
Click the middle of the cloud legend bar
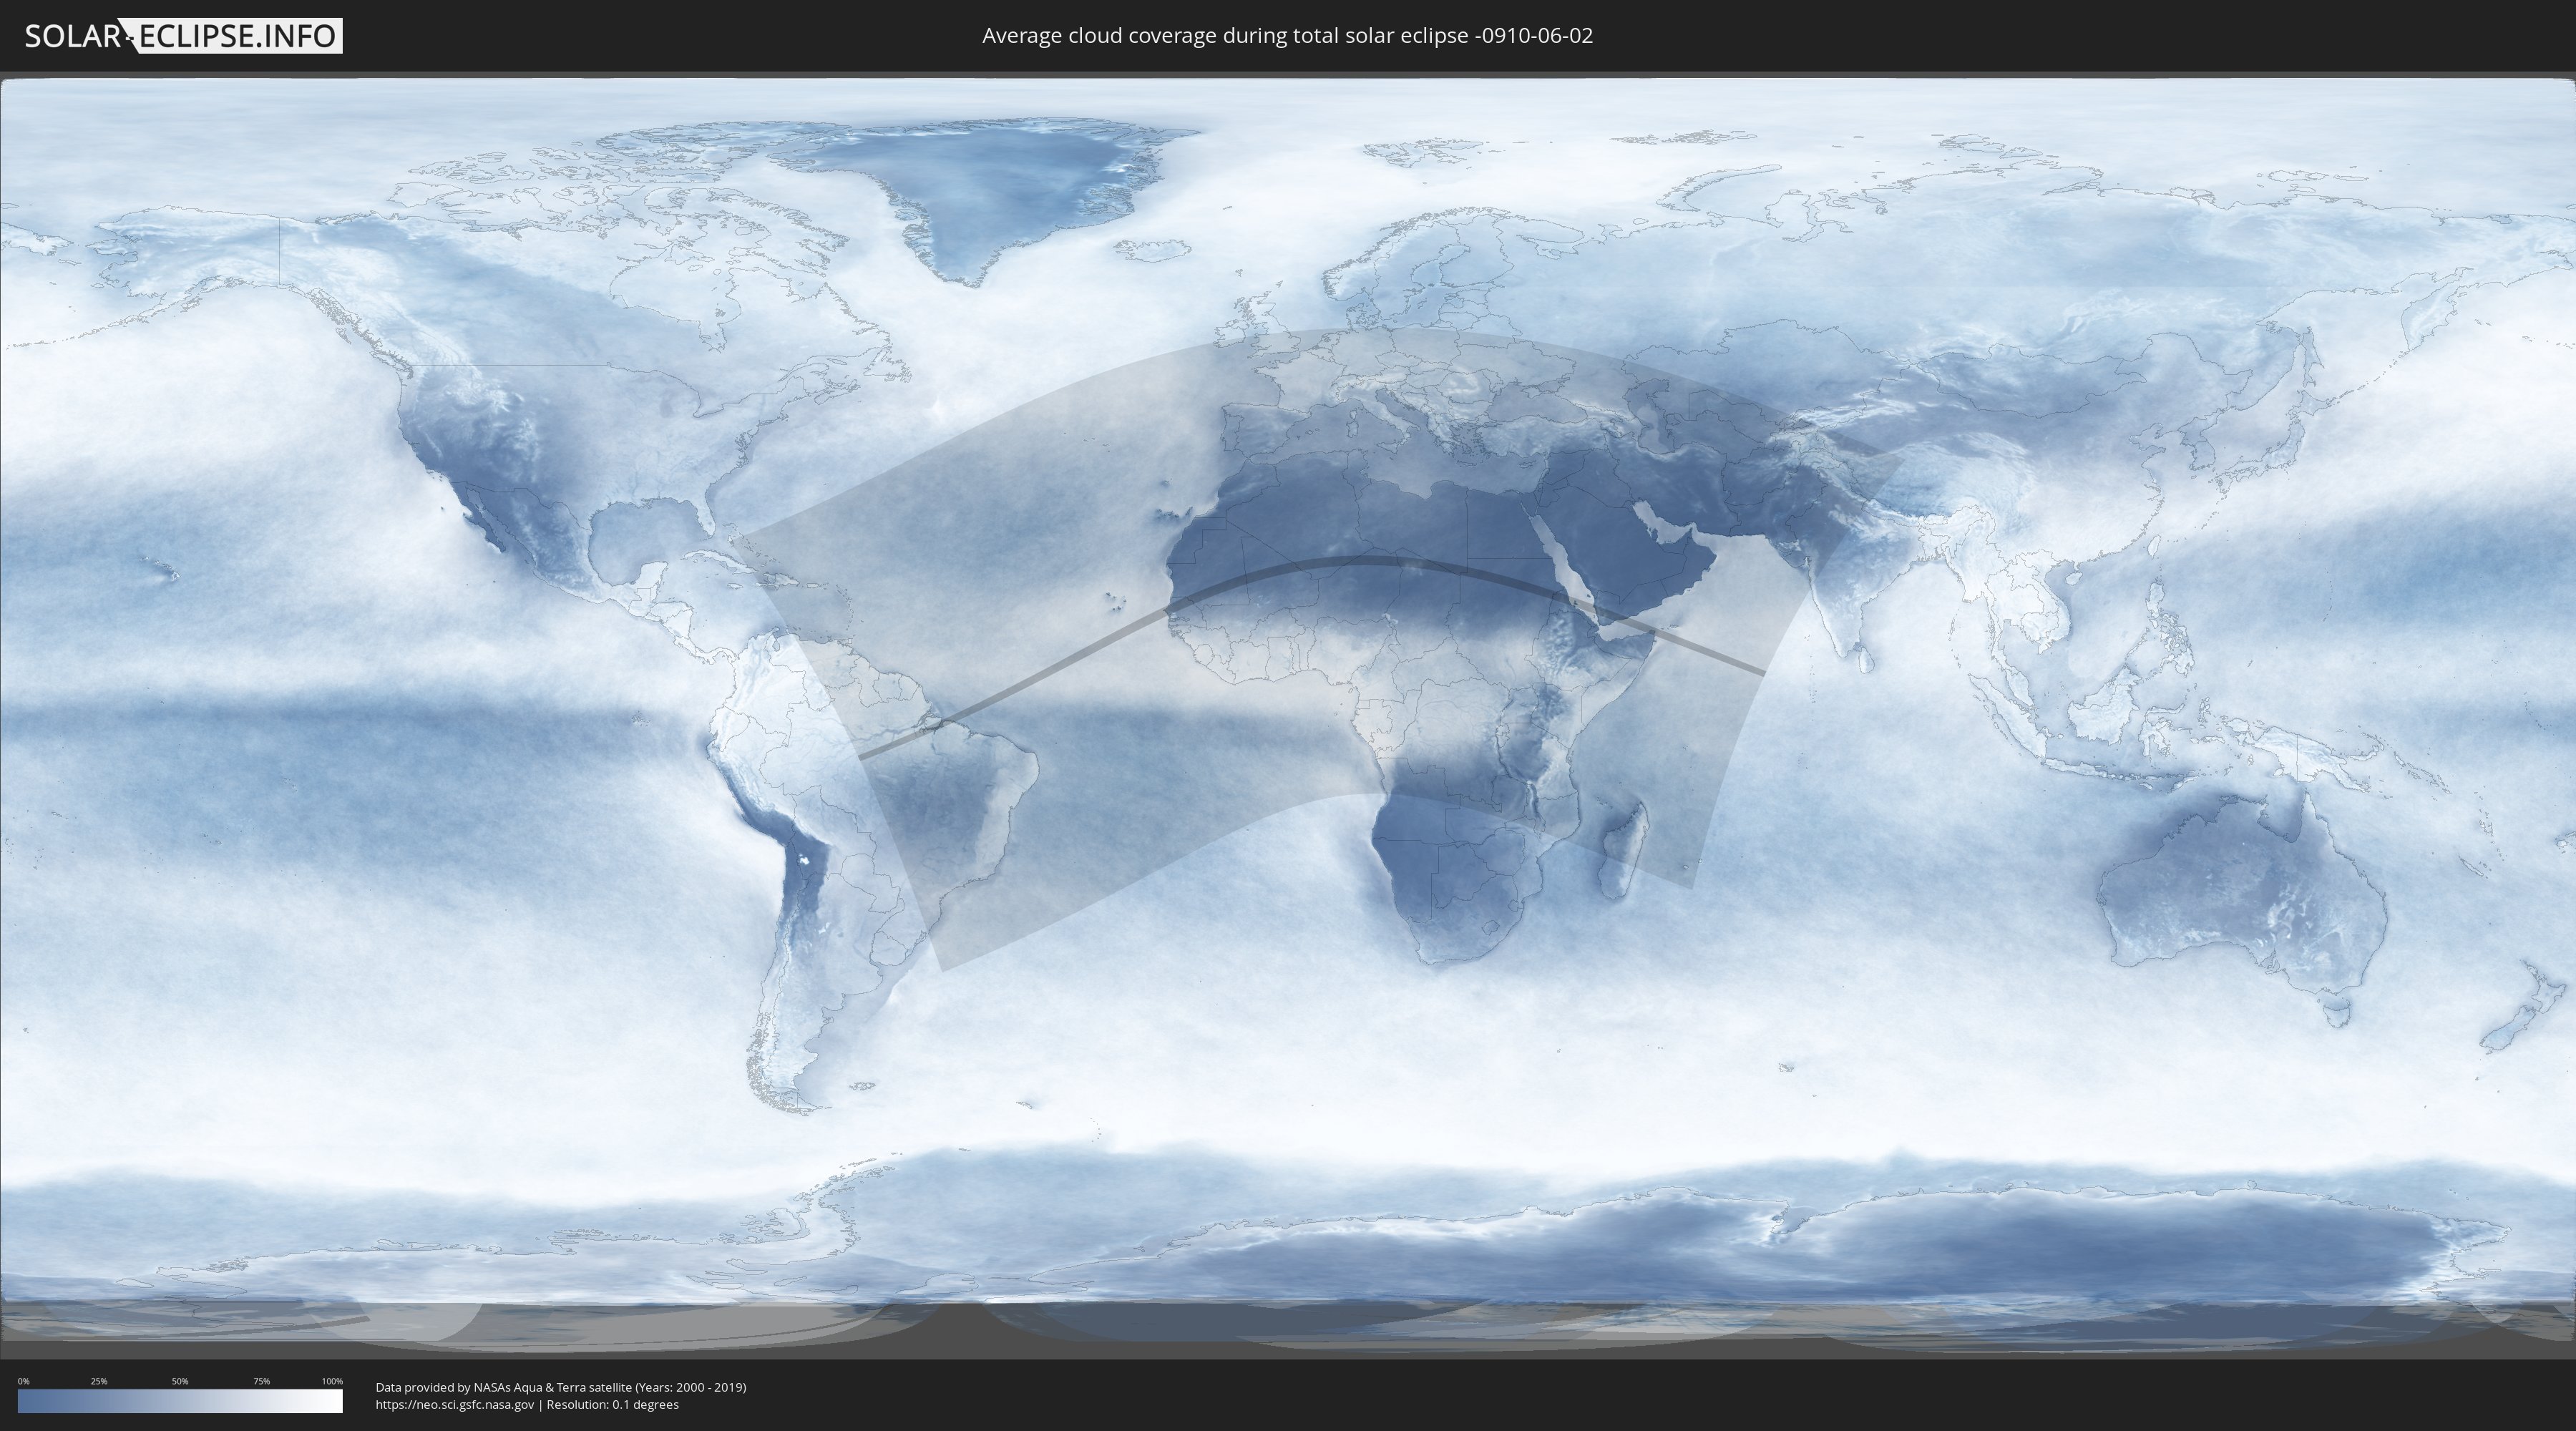(180, 1401)
